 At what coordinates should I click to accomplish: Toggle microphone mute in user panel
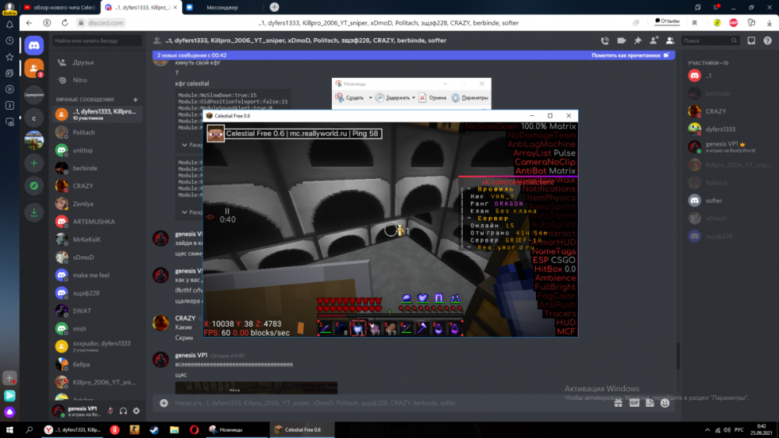coord(111,411)
